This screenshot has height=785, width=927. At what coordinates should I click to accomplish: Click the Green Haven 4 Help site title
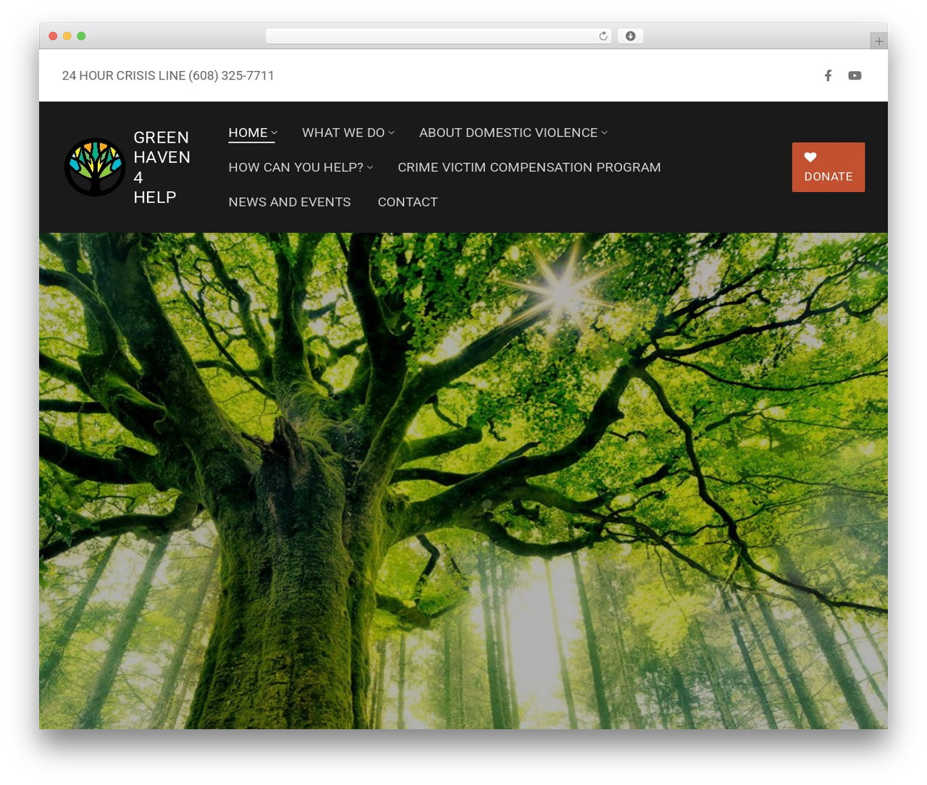pyautogui.click(x=162, y=167)
